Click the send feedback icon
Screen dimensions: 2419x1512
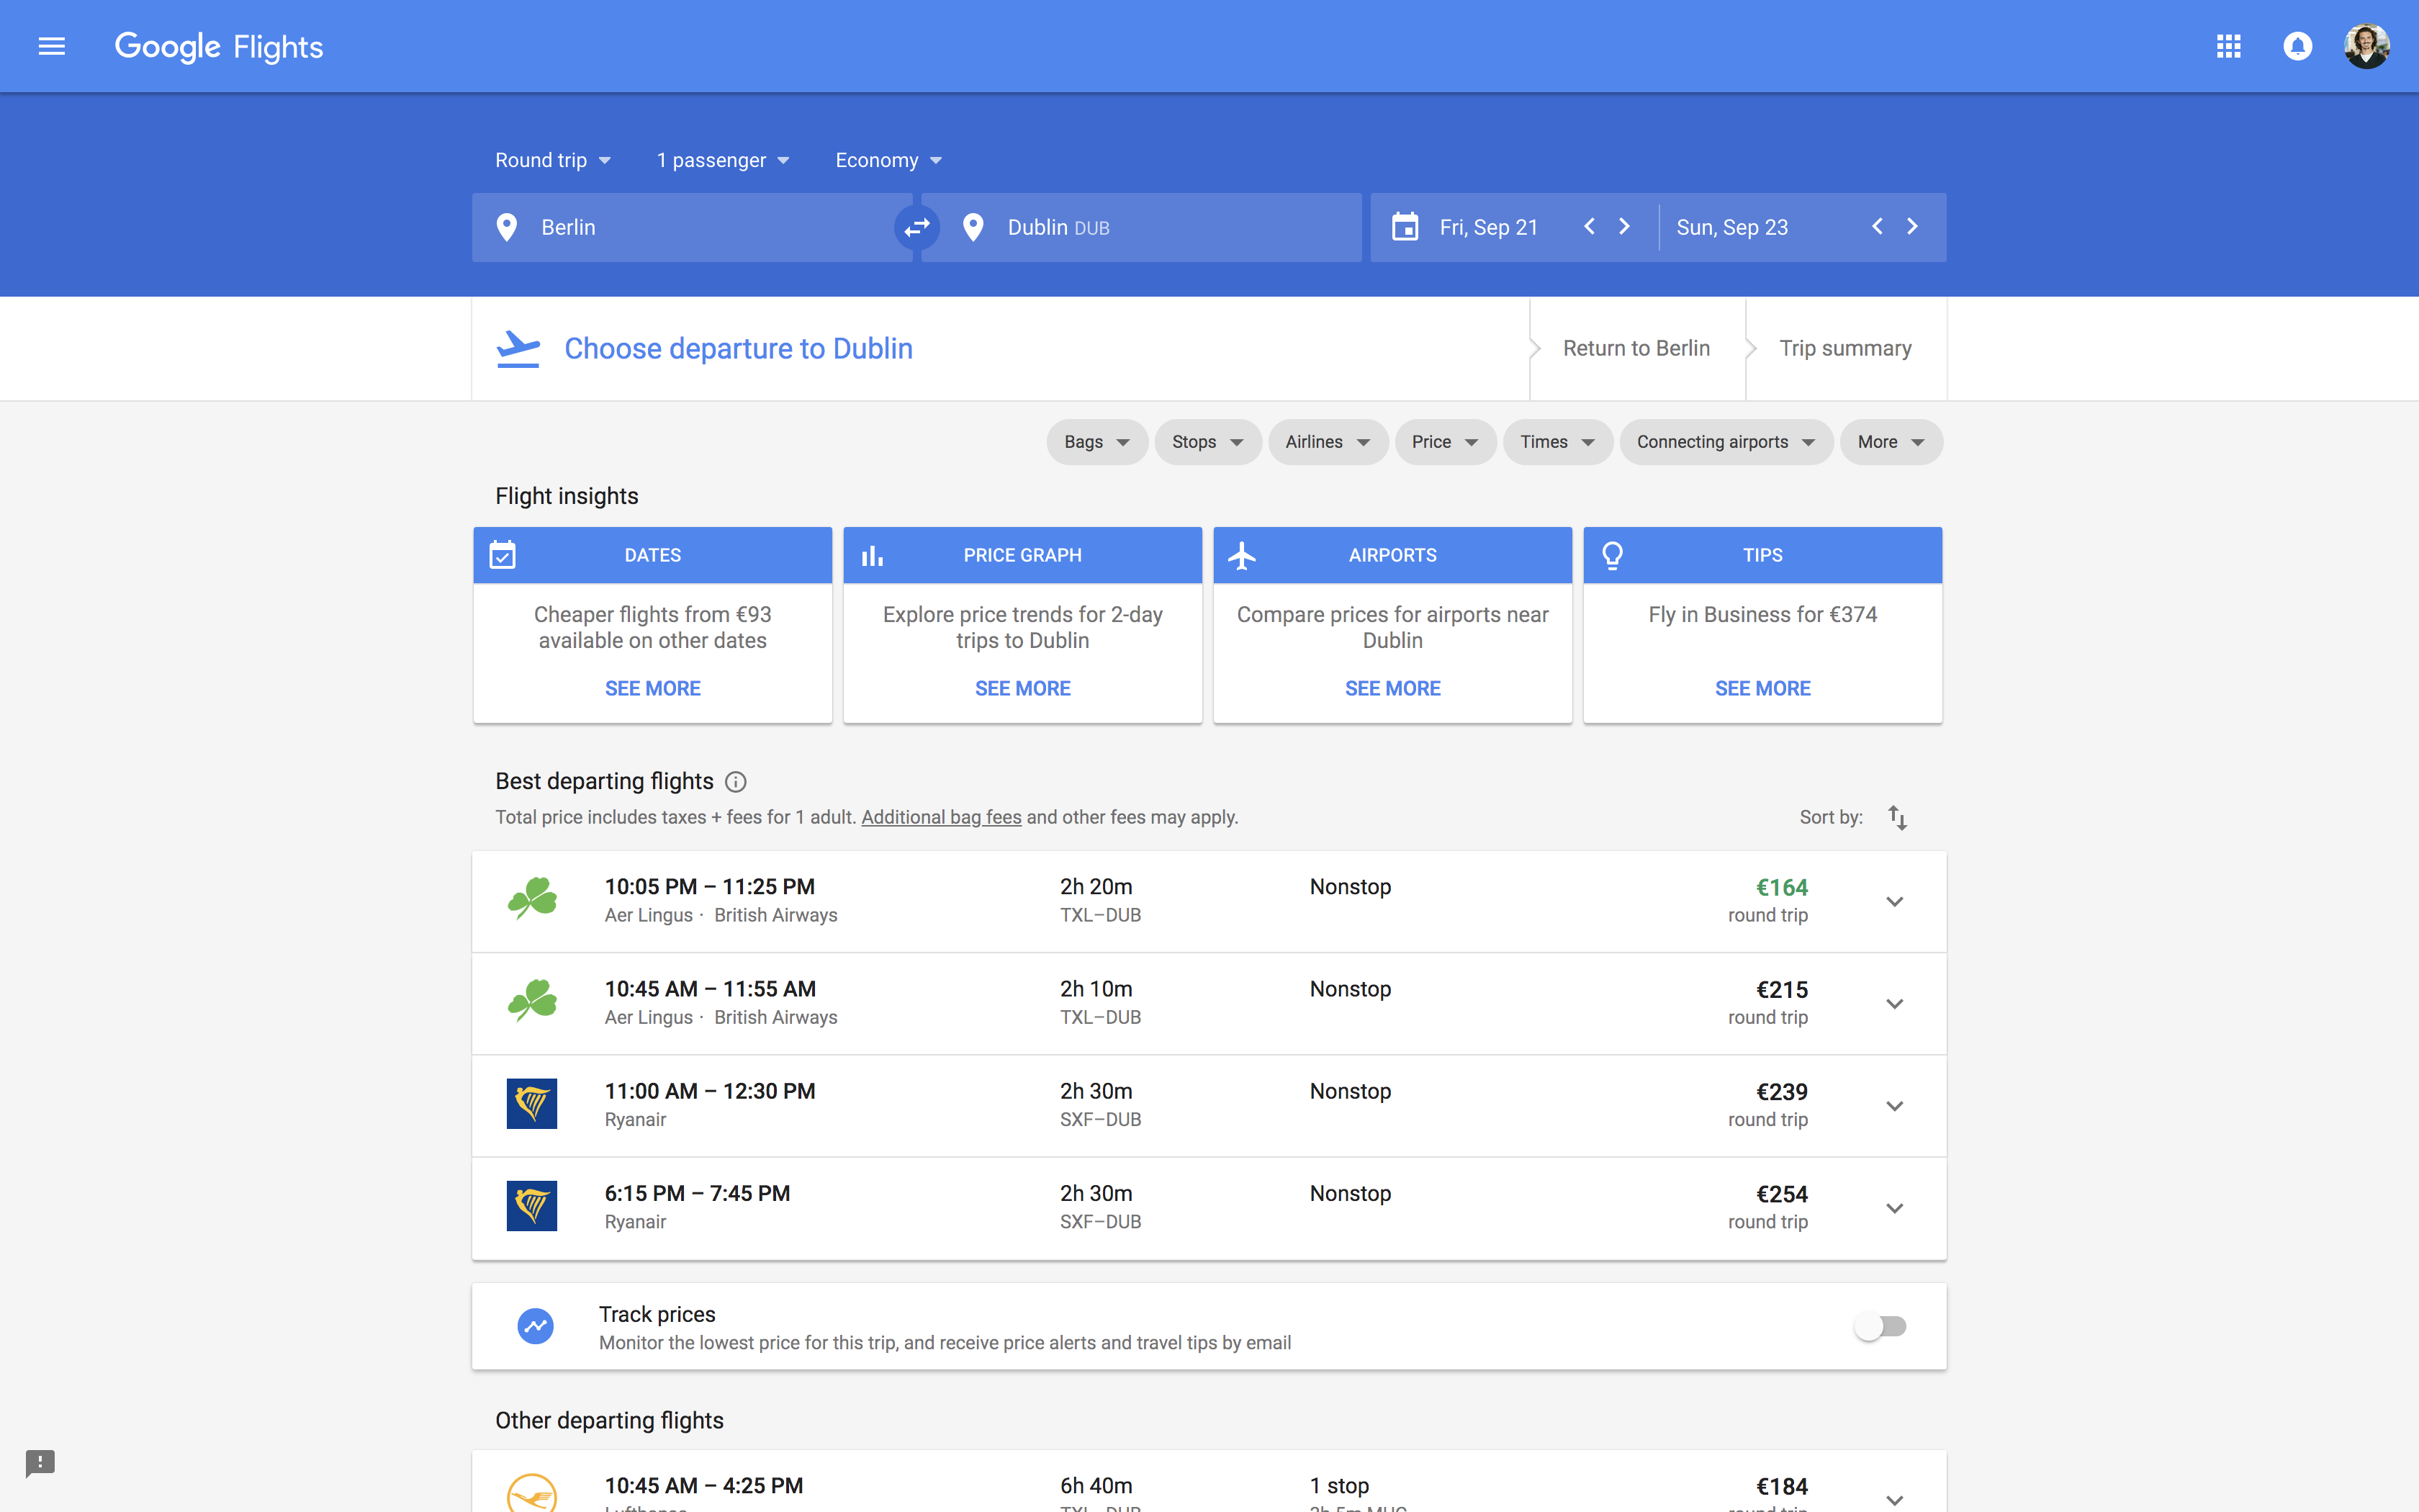coord(41,1463)
